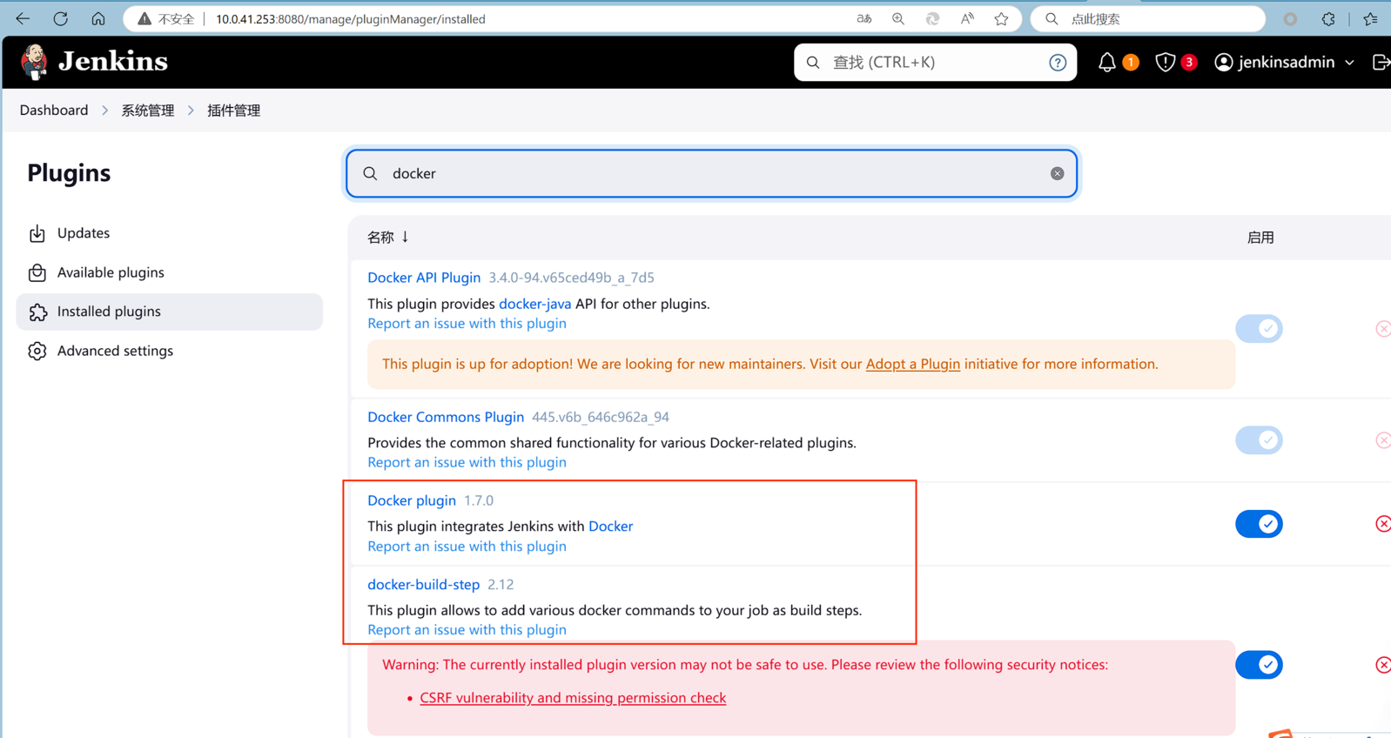Viewport: 1391px width, 738px height.
Task: Open docker-build-step plugin link
Action: tap(423, 585)
